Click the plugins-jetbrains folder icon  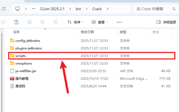[x=12, y=48]
